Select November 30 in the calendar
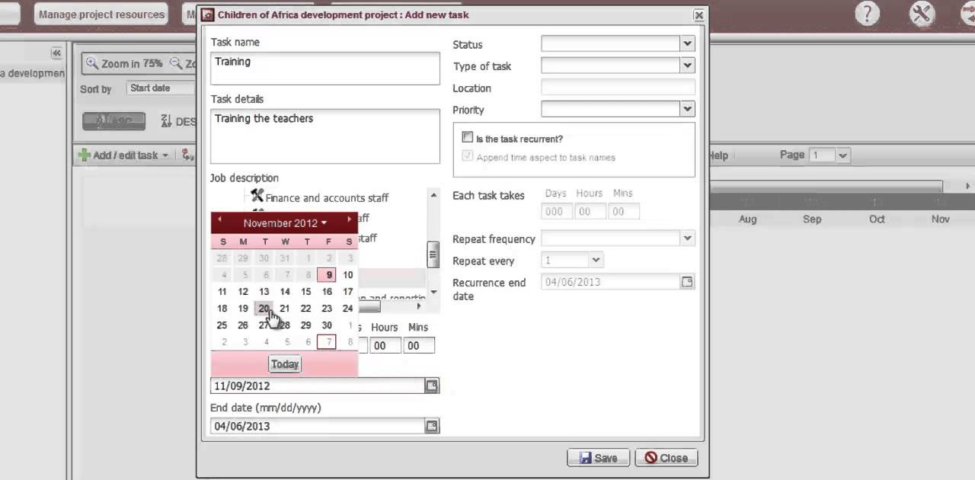 (327, 325)
